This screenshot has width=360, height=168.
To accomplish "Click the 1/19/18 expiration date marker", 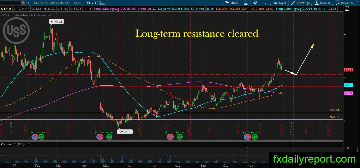I will point(307,130).
